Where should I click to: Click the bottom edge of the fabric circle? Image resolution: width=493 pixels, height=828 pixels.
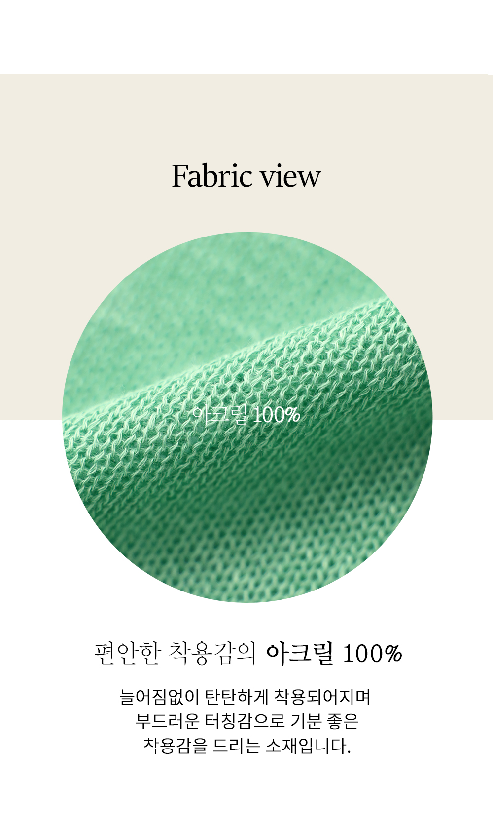click(x=247, y=599)
